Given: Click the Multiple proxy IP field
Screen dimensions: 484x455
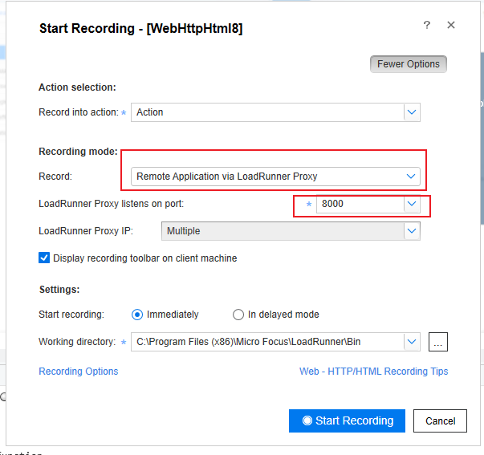Looking at the screenshot, I should tap(281, 231).
